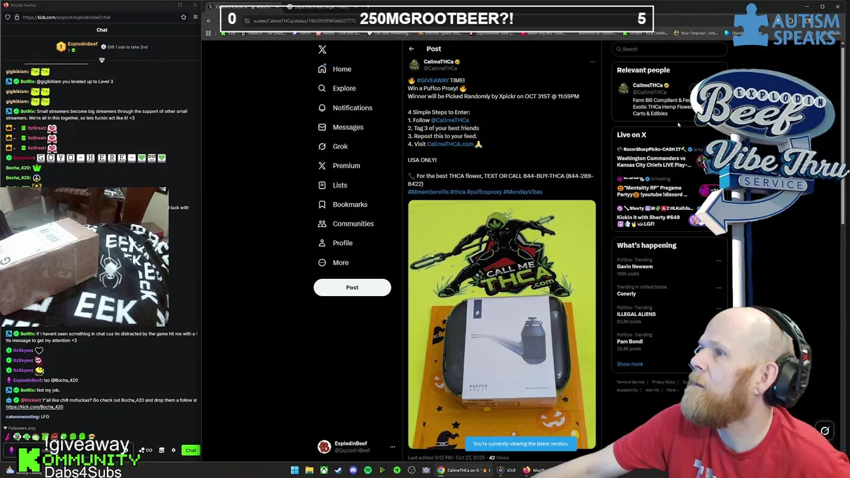Open Communities in X sidebar

click(345, 224)
